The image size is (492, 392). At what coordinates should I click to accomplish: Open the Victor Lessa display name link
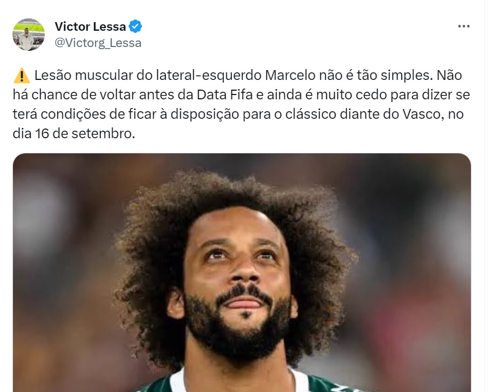pyautogui.click(x=90, y=26)
